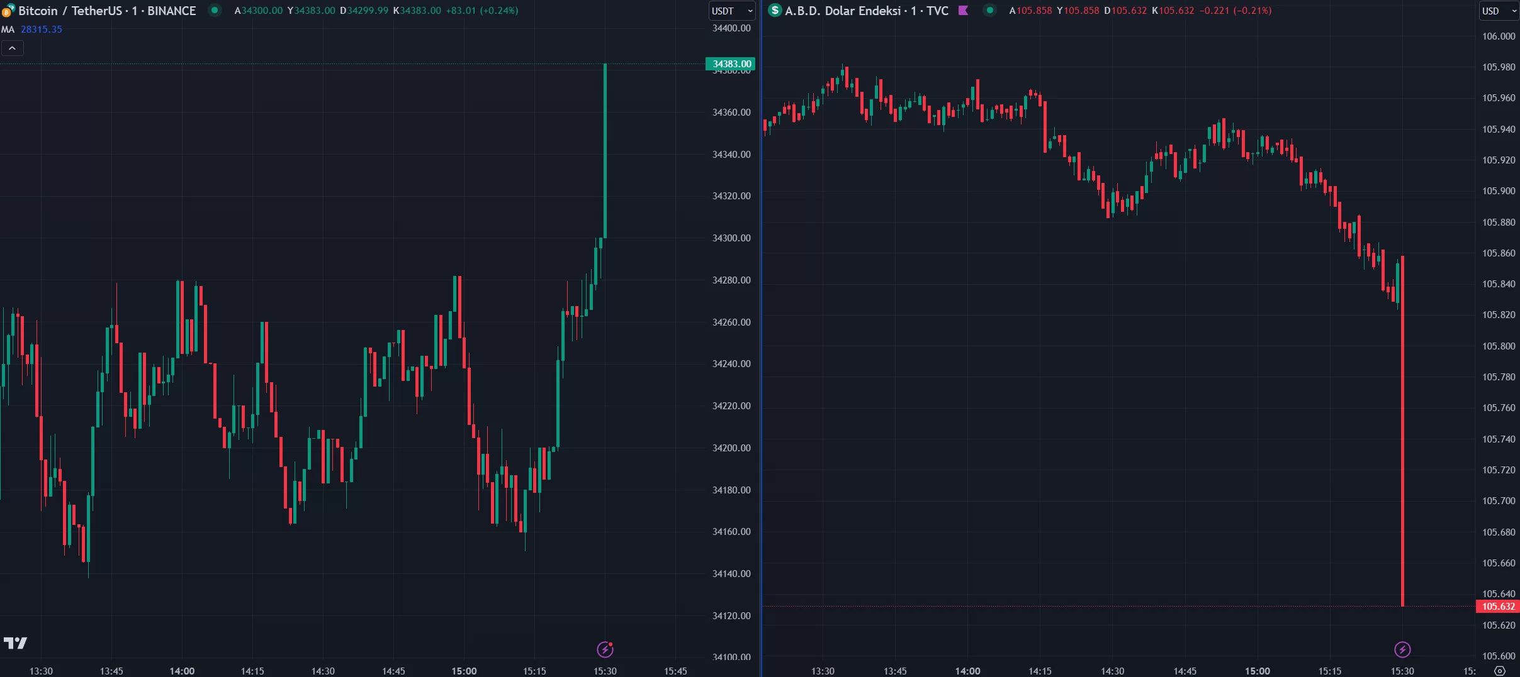Click the lightning event icon on Dolar Endeksi chart
Image resolution: width=1520 pixels, height=677 pixels.
pyautogui.click(x=1402, y=649)
